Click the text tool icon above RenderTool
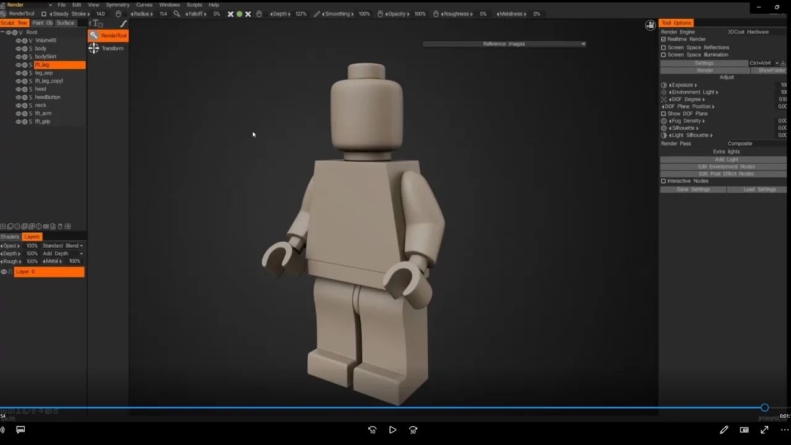 tap(97, 23)
